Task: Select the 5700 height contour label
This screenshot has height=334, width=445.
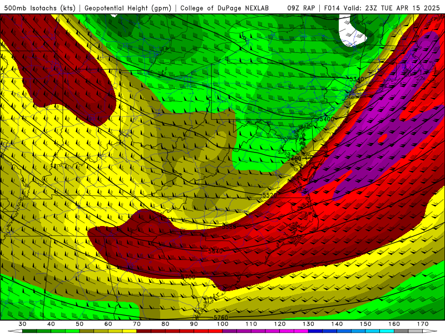Action: point(188,277)
